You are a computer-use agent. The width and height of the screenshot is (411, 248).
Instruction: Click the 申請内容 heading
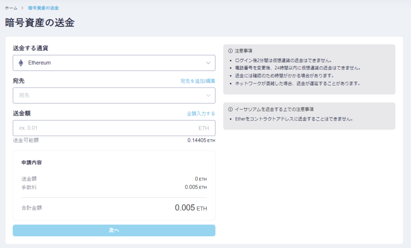tap(32, 163)
